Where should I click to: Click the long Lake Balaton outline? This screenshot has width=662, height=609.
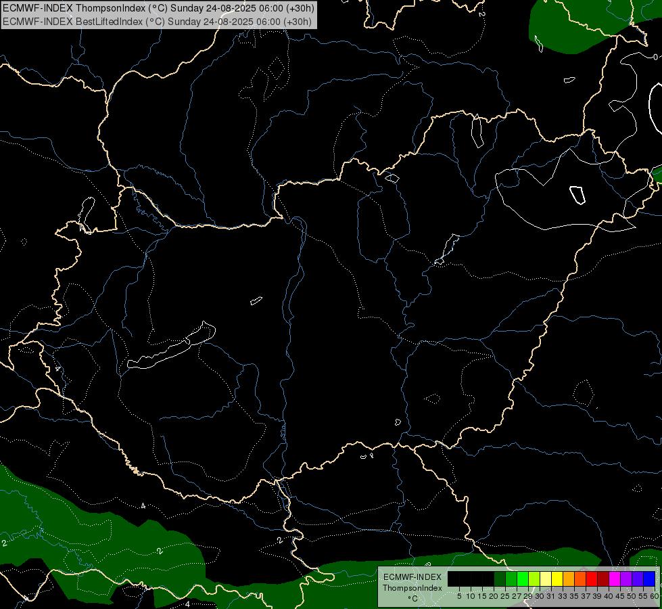click(x=171, y=346)
